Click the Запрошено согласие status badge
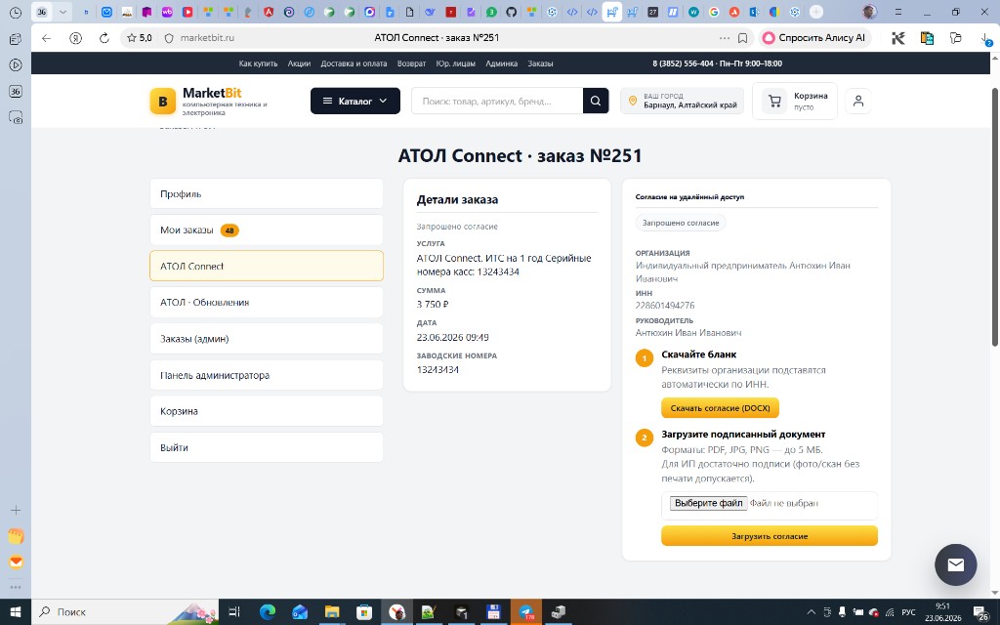Image resolution: width=1000 pixels, height=625 pixels. coord(681,224)
